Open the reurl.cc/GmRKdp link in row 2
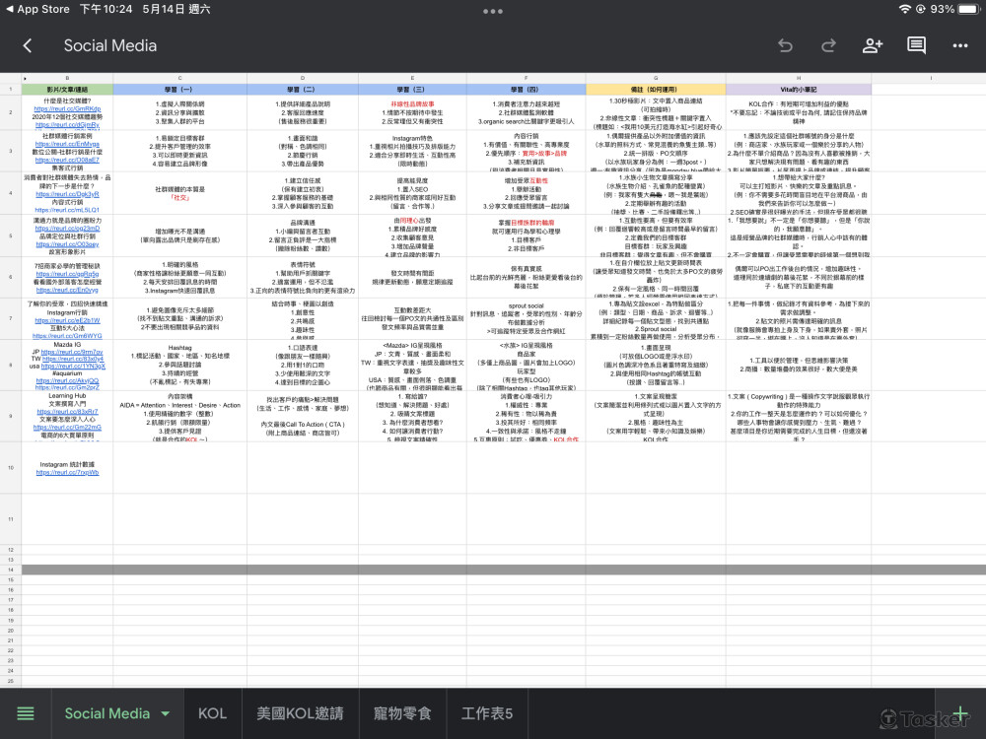This screenshot has width=986, height=739. pyautogui.click(x=67, y=107)
